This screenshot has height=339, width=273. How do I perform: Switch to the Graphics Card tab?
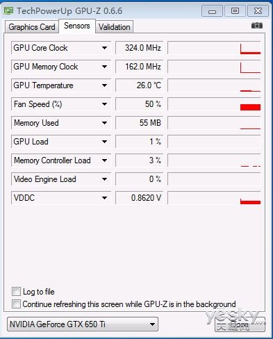tap(32, 27)
